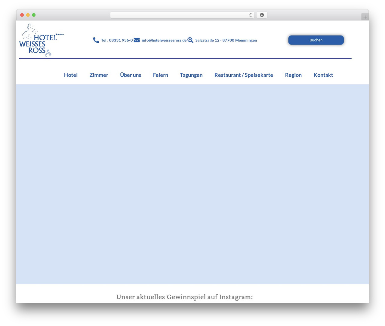Minimize the window with yellow button

coord(28,15)
